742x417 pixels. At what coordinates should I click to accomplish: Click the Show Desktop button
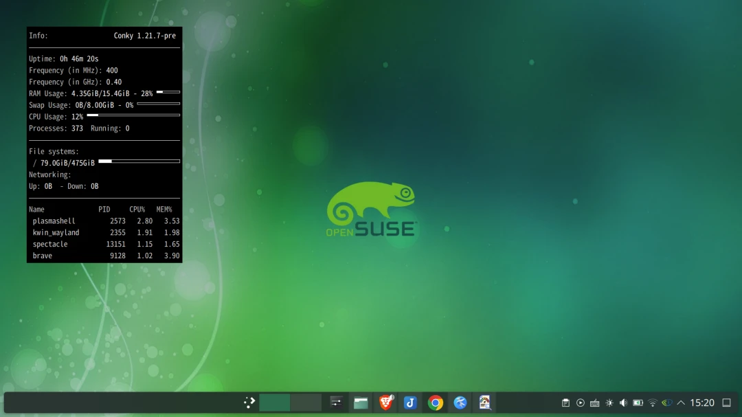(727, 403)
